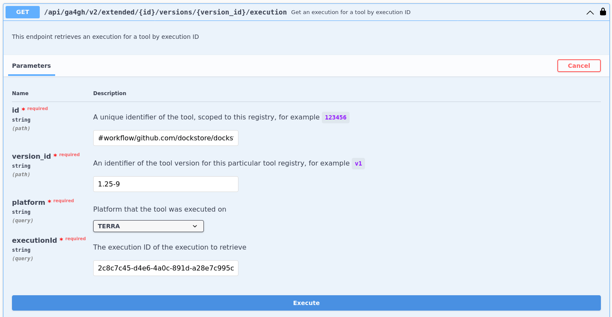Click the id parameter name label

pyautogui.click(x=16, y=110)
